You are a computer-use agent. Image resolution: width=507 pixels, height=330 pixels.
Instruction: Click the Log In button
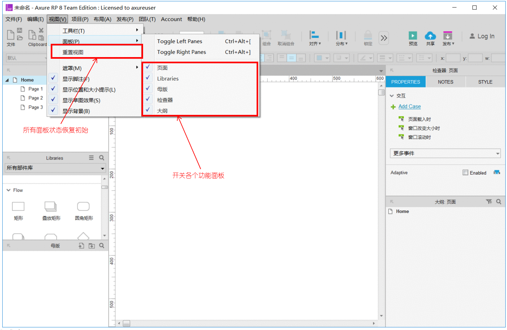[482, 36]
